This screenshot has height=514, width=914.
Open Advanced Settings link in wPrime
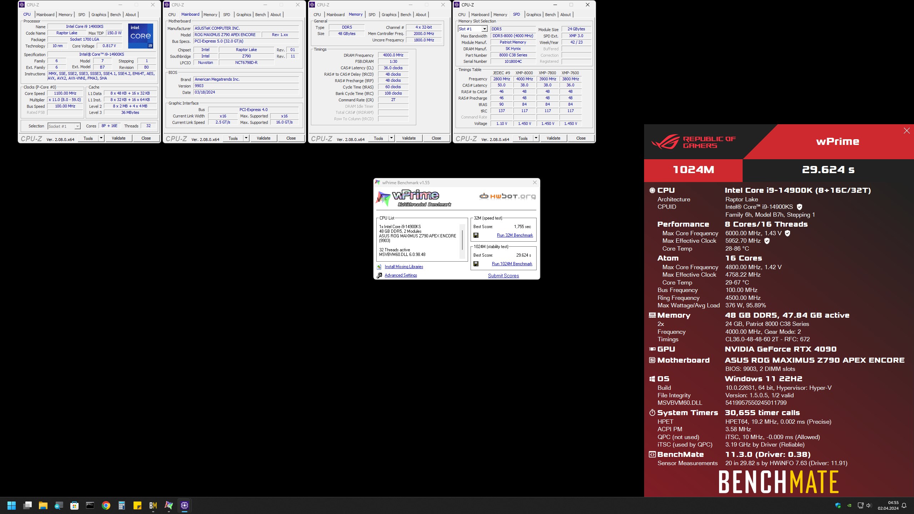click(x=401, y=275)
